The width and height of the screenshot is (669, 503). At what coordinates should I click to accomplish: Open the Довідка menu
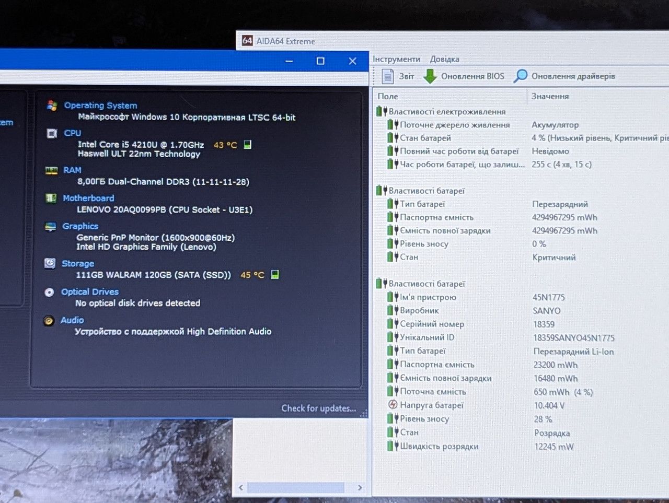445,59
